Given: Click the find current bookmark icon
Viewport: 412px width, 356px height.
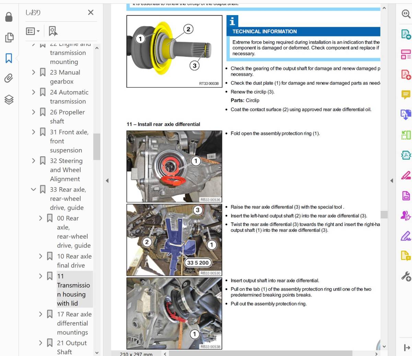Looking at the screenshot, I should coord(53,31).
